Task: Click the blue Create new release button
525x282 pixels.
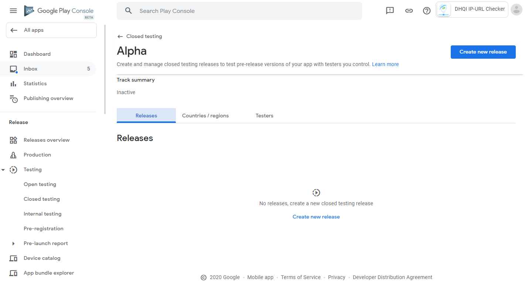Action: [483, 52]
